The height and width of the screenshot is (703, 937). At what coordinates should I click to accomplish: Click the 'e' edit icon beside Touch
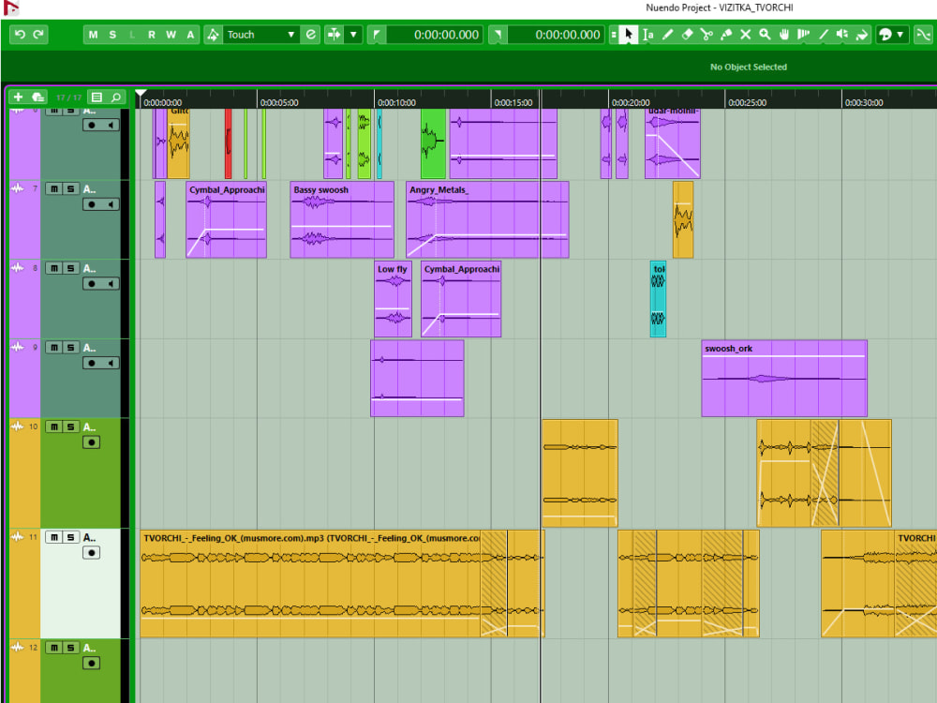point(311,35)
